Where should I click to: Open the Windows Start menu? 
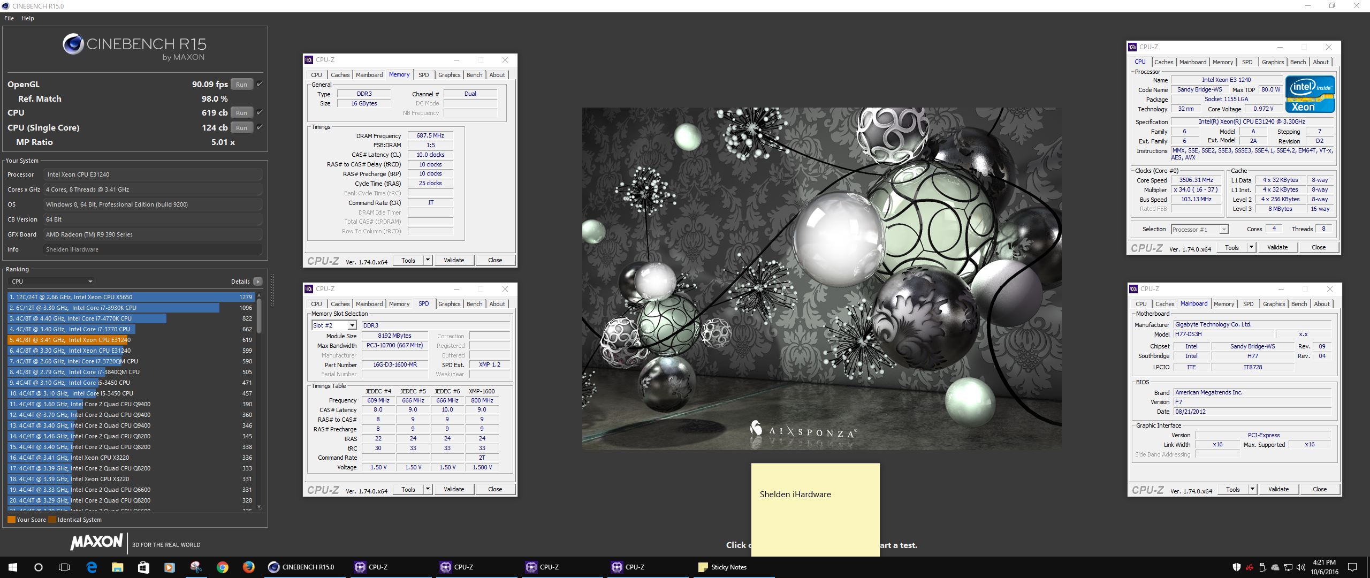point(13,567)
